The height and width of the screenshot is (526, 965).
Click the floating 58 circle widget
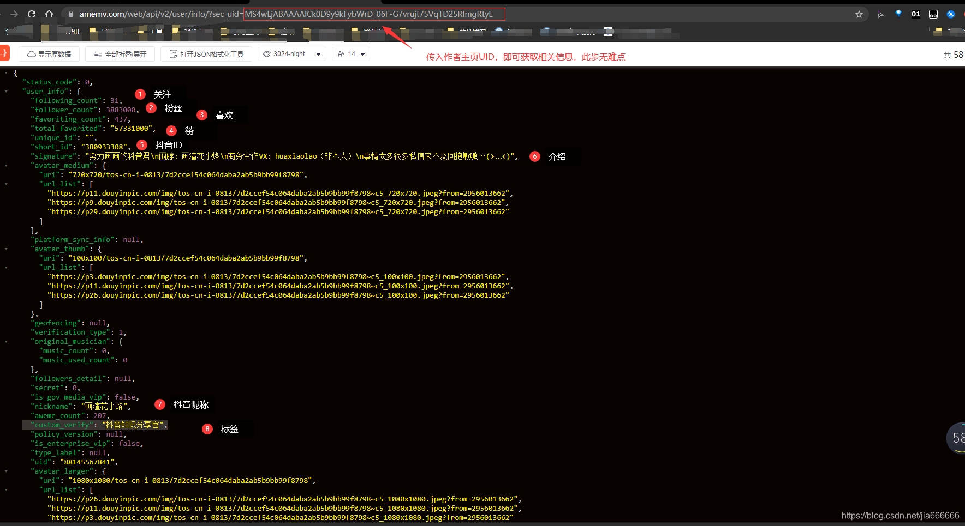[956, 438]
